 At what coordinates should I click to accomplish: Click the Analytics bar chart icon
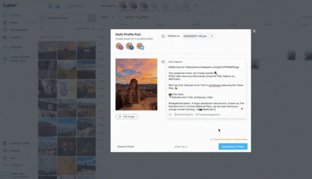coord(5,37)
